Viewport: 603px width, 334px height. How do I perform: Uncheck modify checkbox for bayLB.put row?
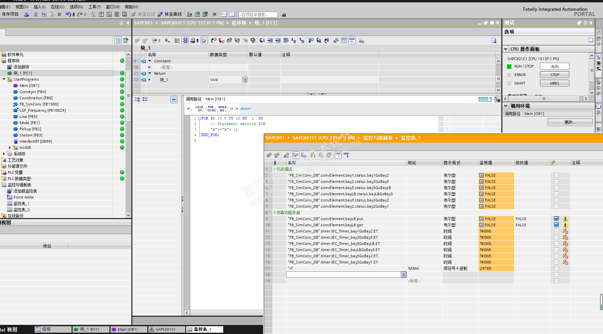(556, 219)
